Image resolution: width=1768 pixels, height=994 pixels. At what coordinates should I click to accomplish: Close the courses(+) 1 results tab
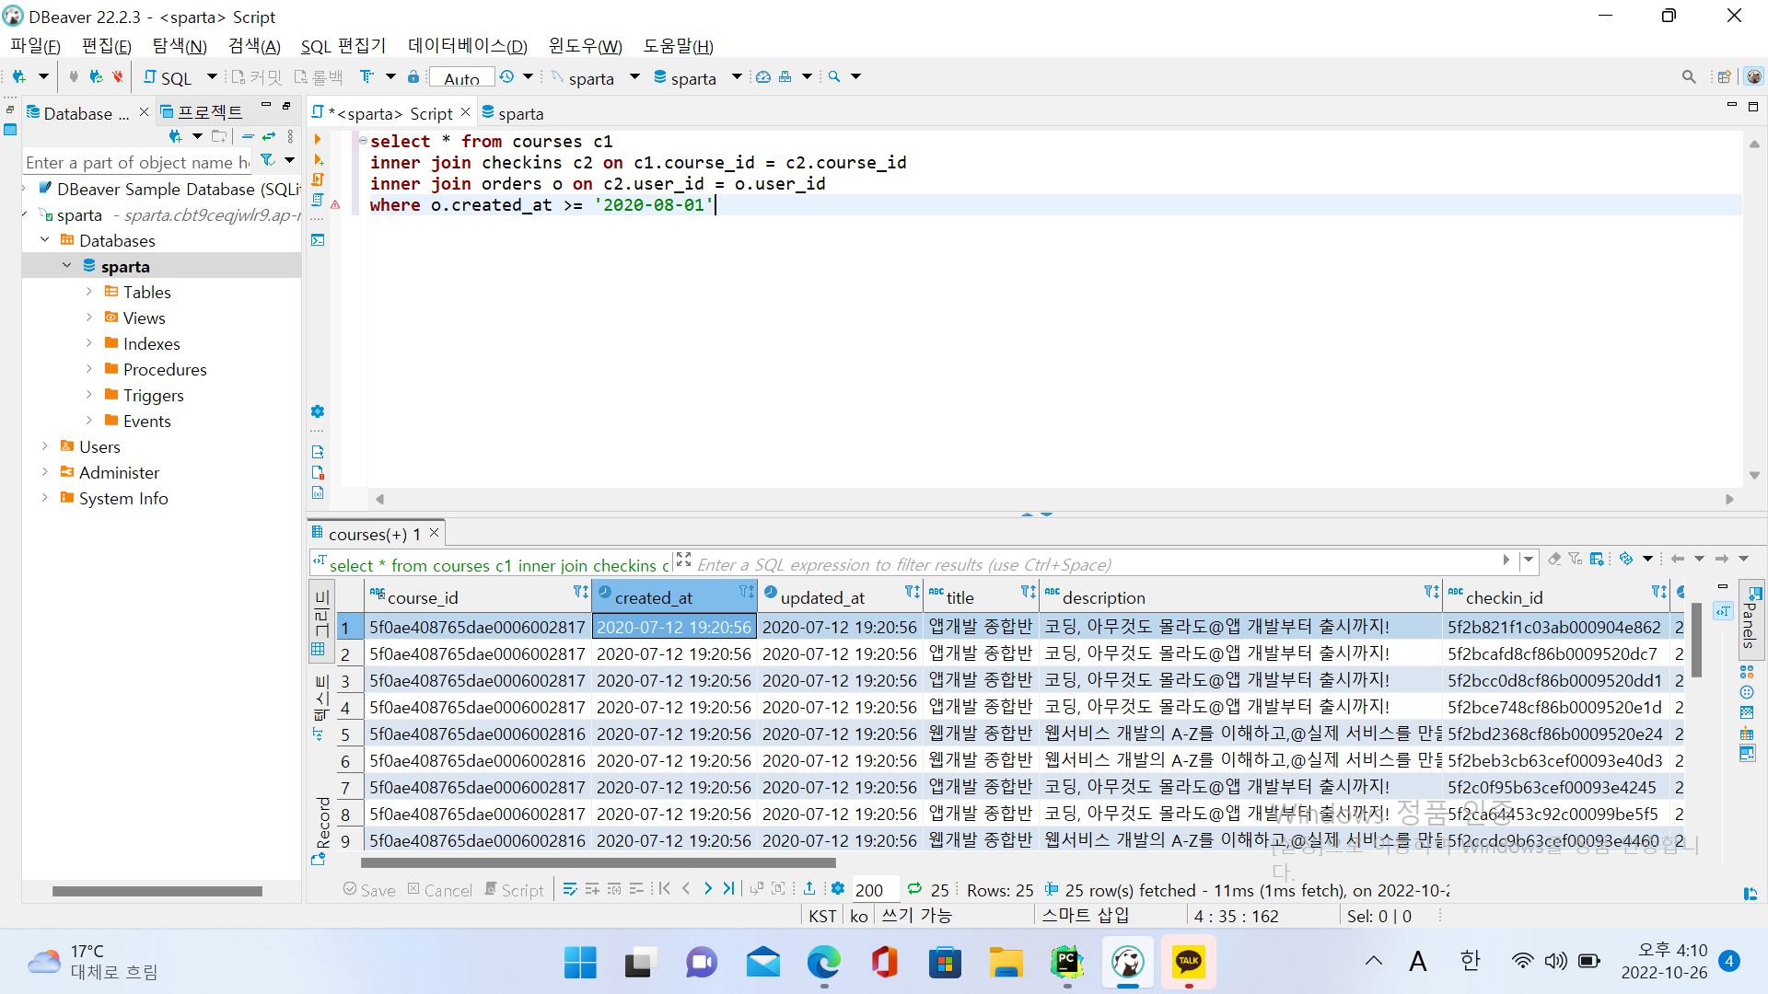[x=435, y=533]
